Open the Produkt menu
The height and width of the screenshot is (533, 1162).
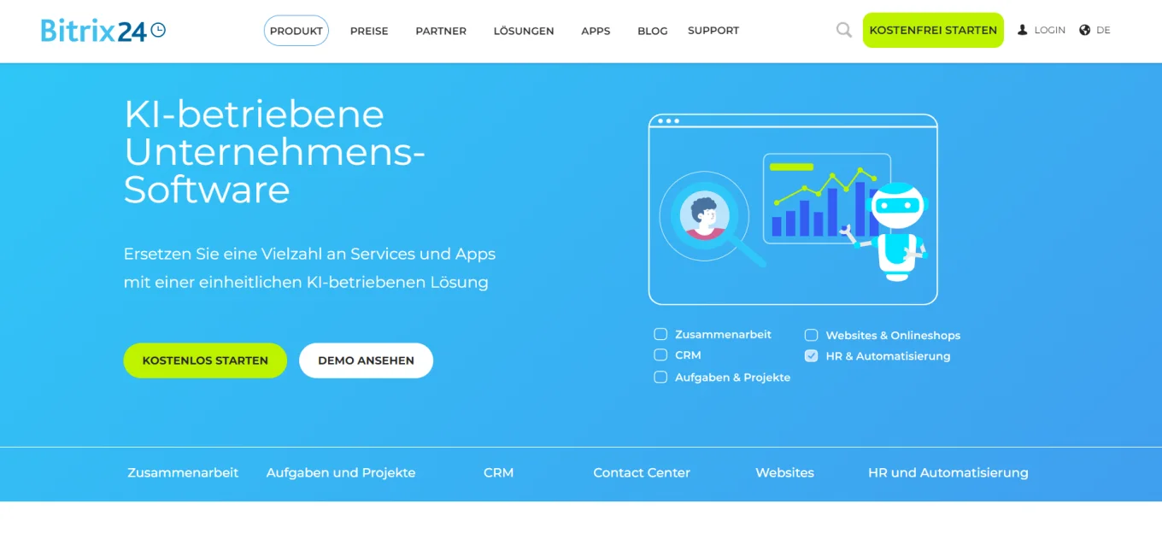tap(296, 31)
